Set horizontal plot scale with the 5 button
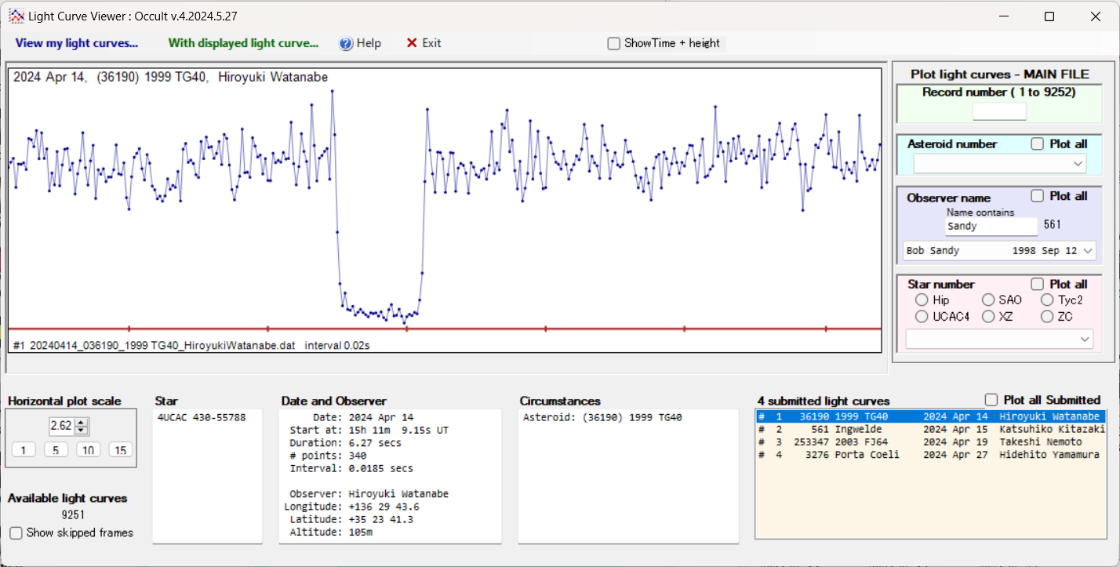1120x567 pixels. coord(56,449)
